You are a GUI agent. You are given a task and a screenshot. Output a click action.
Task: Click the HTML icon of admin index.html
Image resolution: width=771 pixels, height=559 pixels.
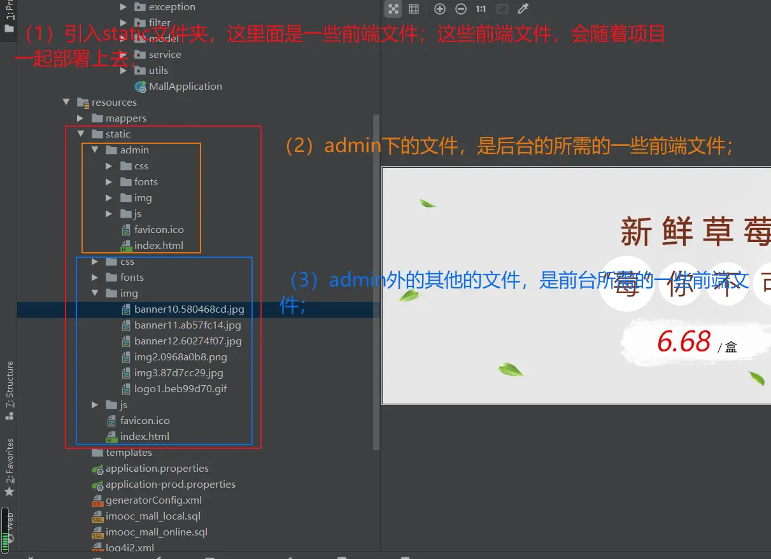pyautogui.click(x=126, y=246)
